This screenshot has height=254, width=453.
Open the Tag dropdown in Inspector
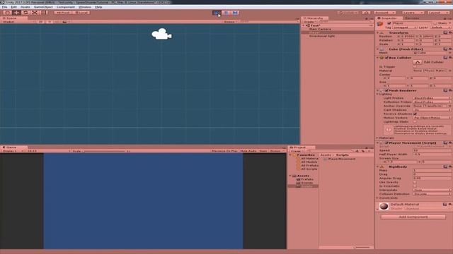pyautogui.click(x=404, y=28)
